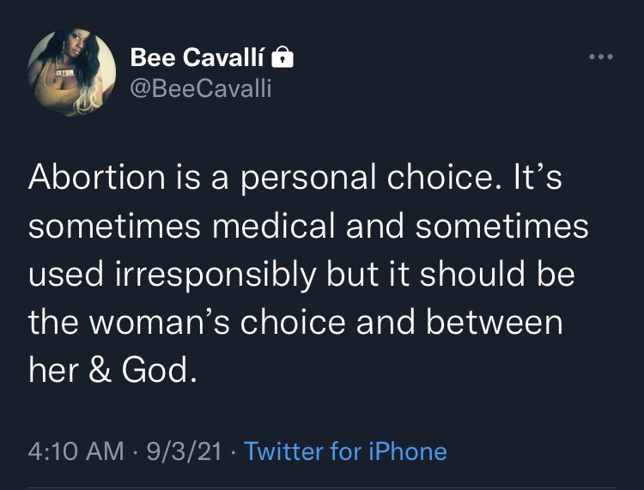The image size is (644, 490).
Task: Click the 4:10 AM timestamp
Action: tap(76, 451)
